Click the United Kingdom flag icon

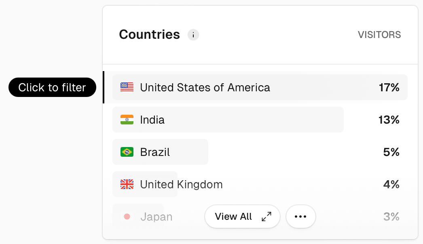tap(127, 184)
